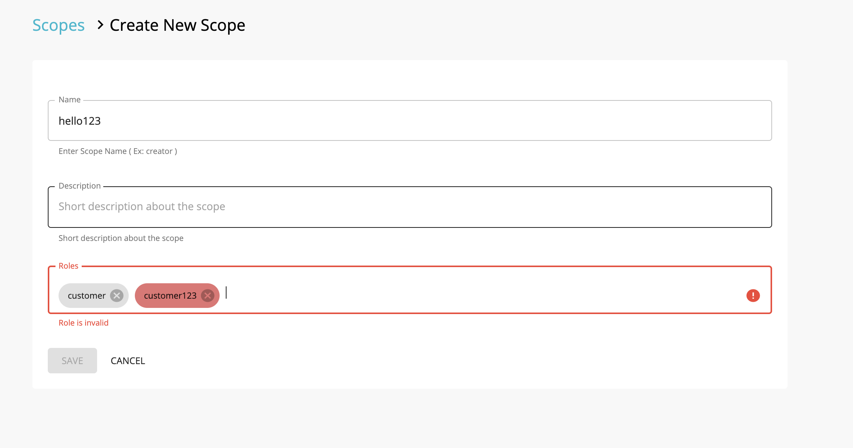Click inside the Name input field
This screenshot has width=853, height=448.
click(270, 120)
